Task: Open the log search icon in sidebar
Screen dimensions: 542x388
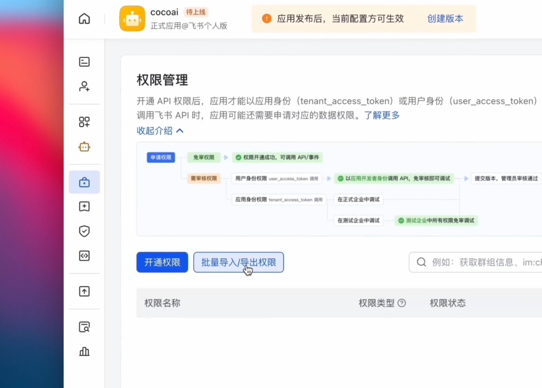Action: [84, 327]
